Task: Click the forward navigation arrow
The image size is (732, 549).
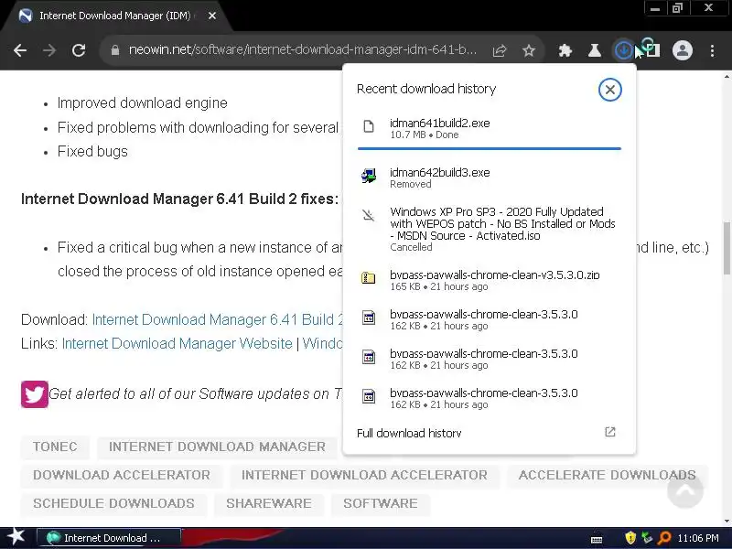Action: pyautogui.click(x=49, y=50)
